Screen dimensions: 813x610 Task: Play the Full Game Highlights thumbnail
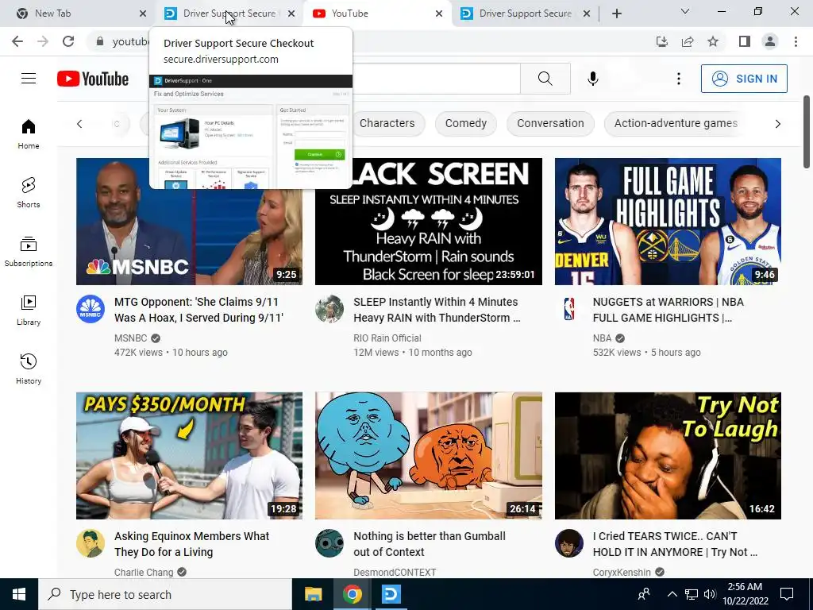[668, 222]
